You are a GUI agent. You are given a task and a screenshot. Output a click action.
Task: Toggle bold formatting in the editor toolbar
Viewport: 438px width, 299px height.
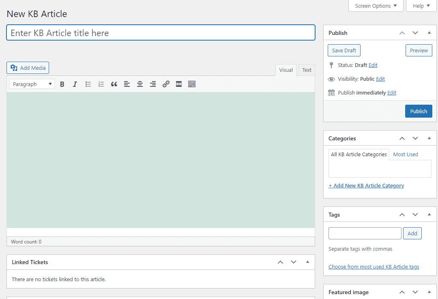coord(62,84)
